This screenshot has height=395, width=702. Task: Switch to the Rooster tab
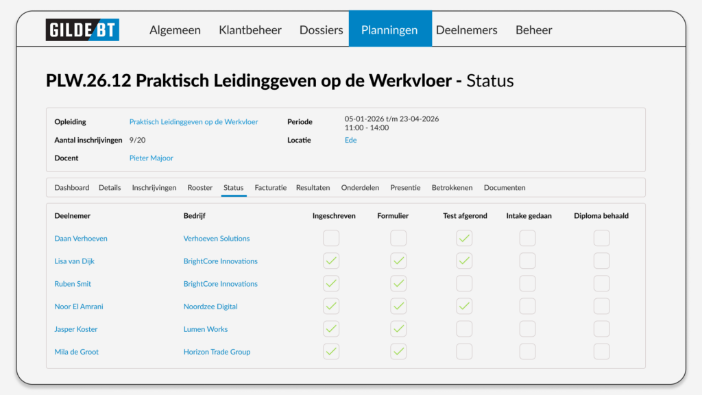pyautogui.click(x=200, y=187)
